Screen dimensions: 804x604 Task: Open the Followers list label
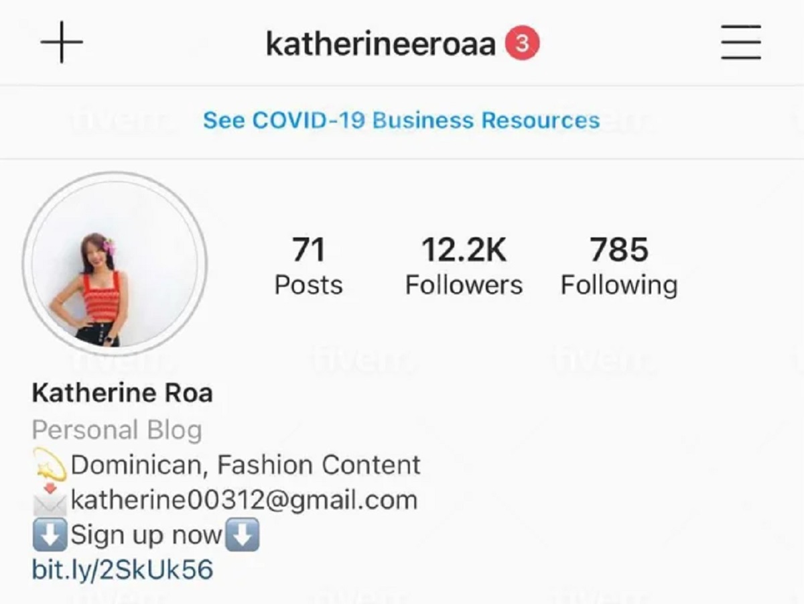(x=464, y=285)
